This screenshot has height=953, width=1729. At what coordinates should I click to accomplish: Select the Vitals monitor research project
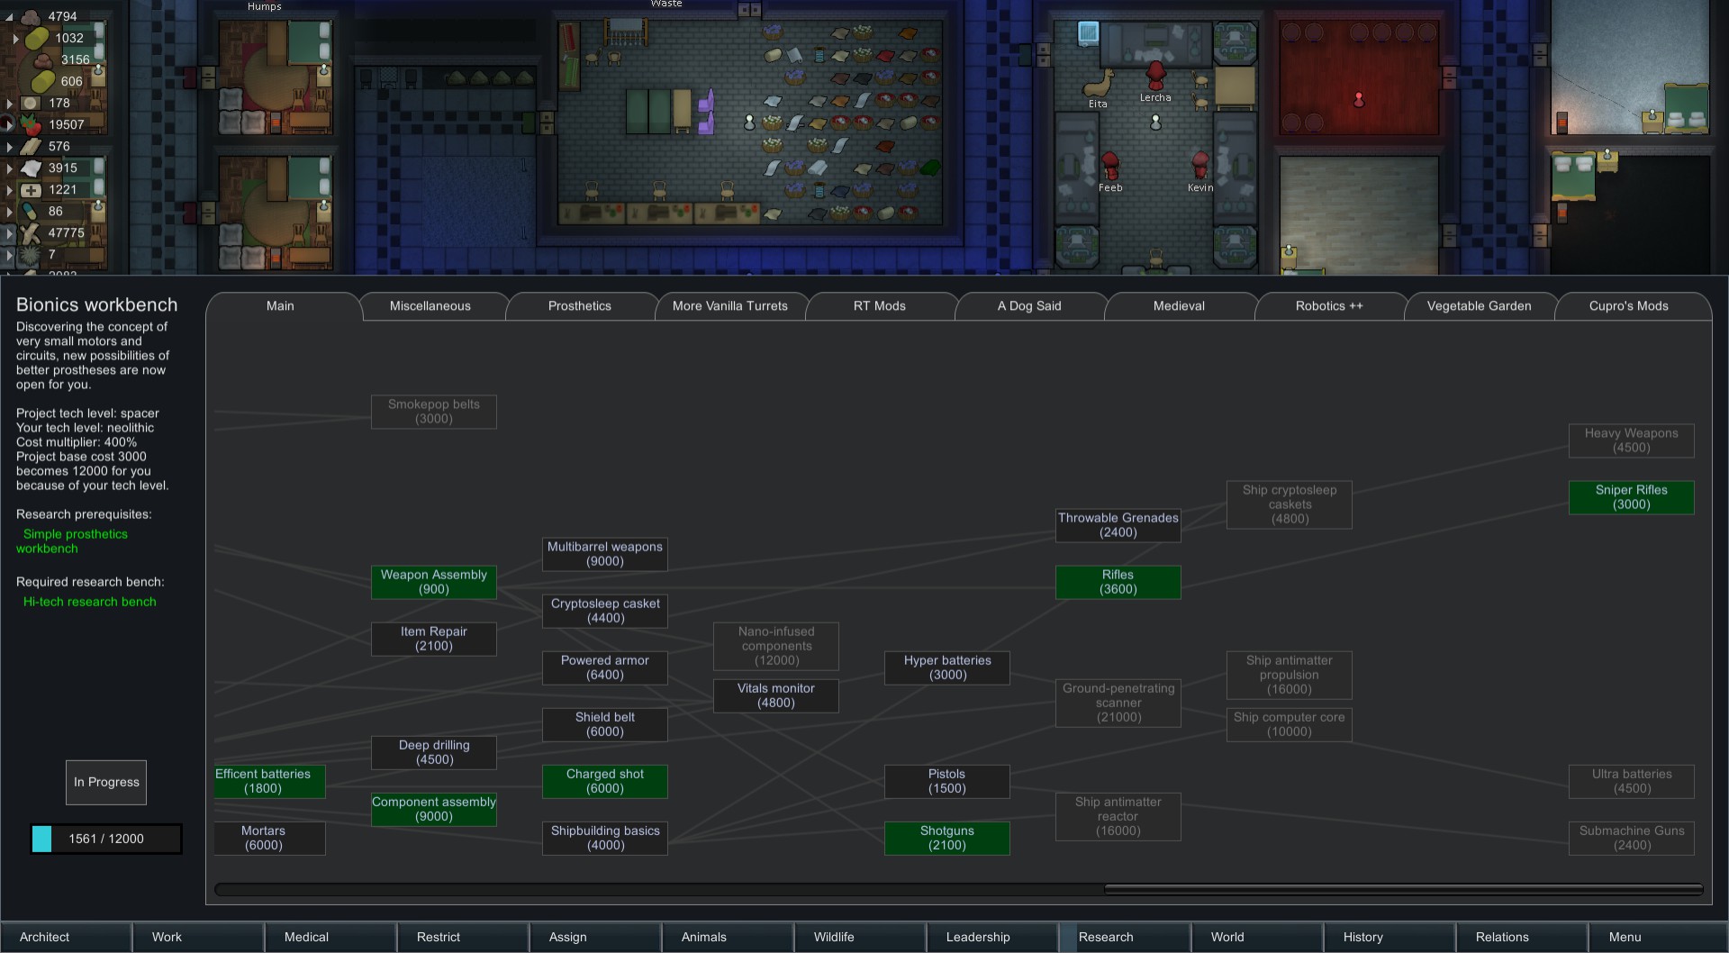776,695
